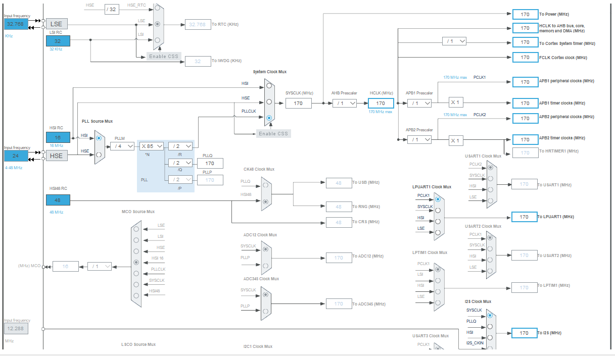Select LSI in the LPTIM1 Clock Mux
The image size is (615, 356).
click(x=438, y=281)
